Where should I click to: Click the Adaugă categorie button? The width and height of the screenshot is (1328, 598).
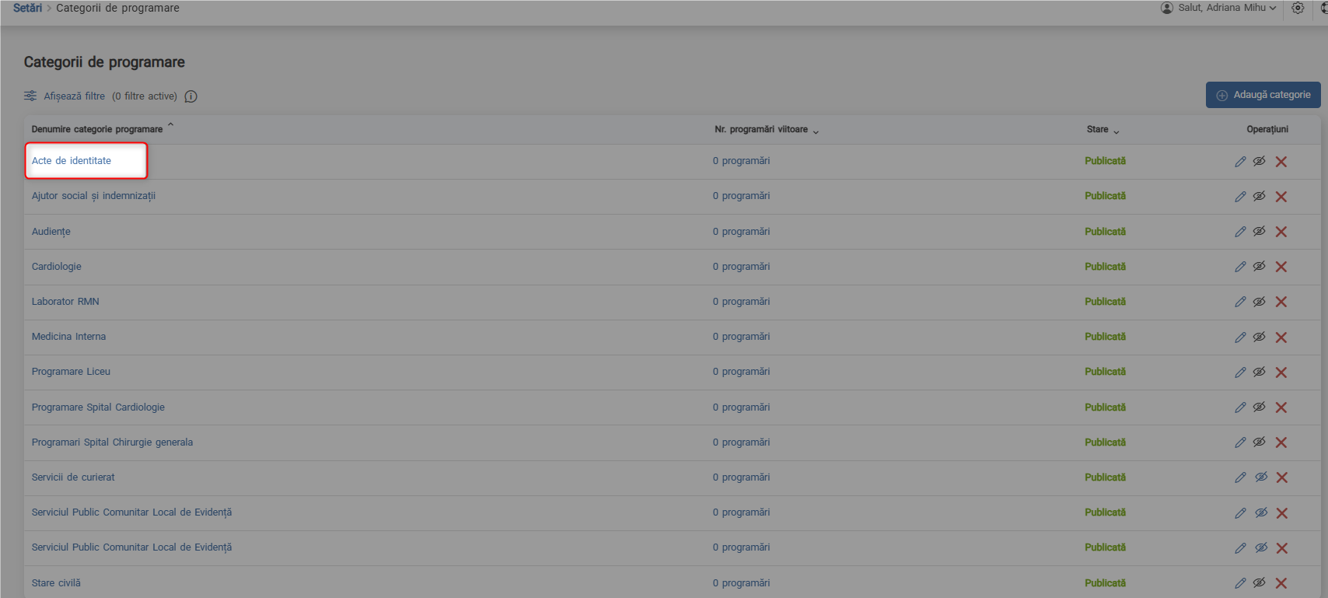1263,95
